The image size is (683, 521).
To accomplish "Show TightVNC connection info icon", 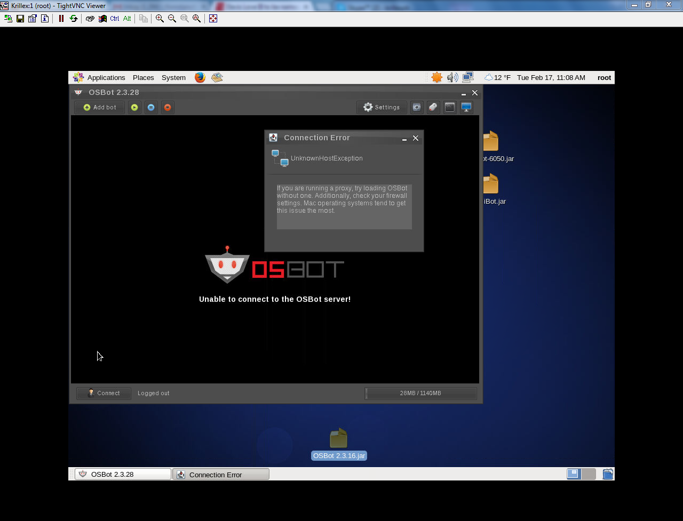I will pos(45,18).
